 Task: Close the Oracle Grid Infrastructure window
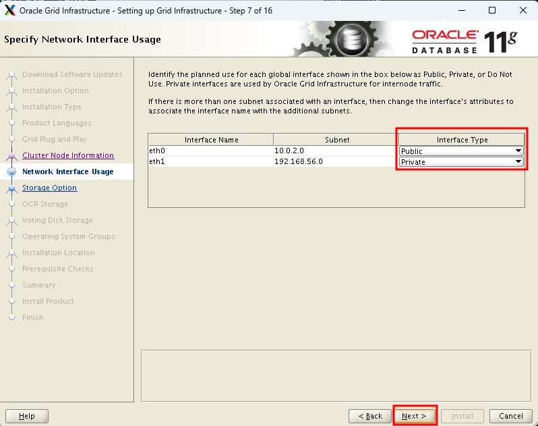tap(523, 10)
